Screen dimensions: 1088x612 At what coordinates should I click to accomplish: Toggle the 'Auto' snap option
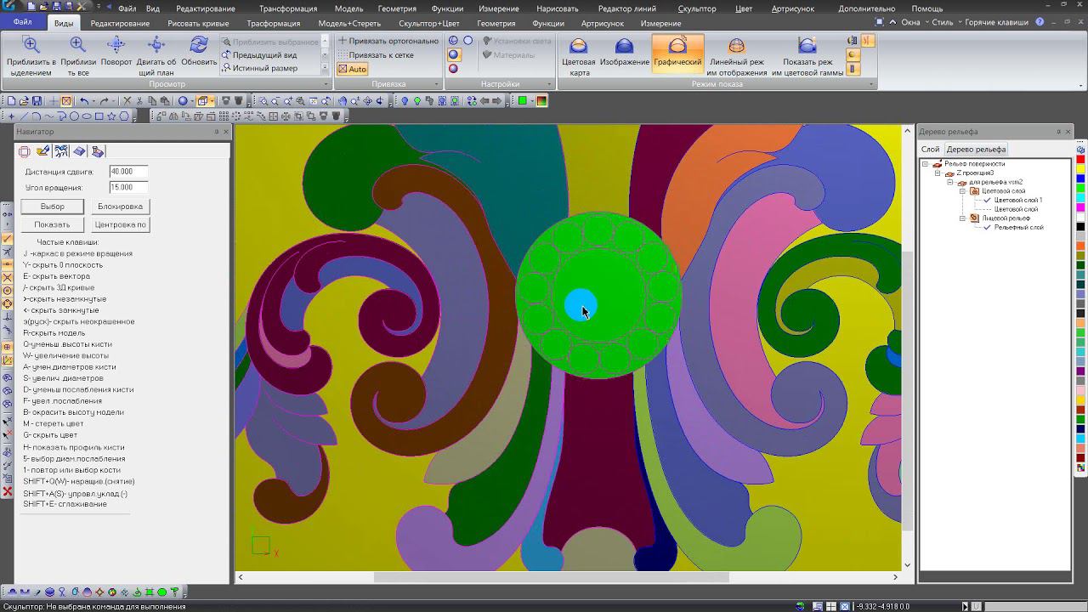point(352,69)
